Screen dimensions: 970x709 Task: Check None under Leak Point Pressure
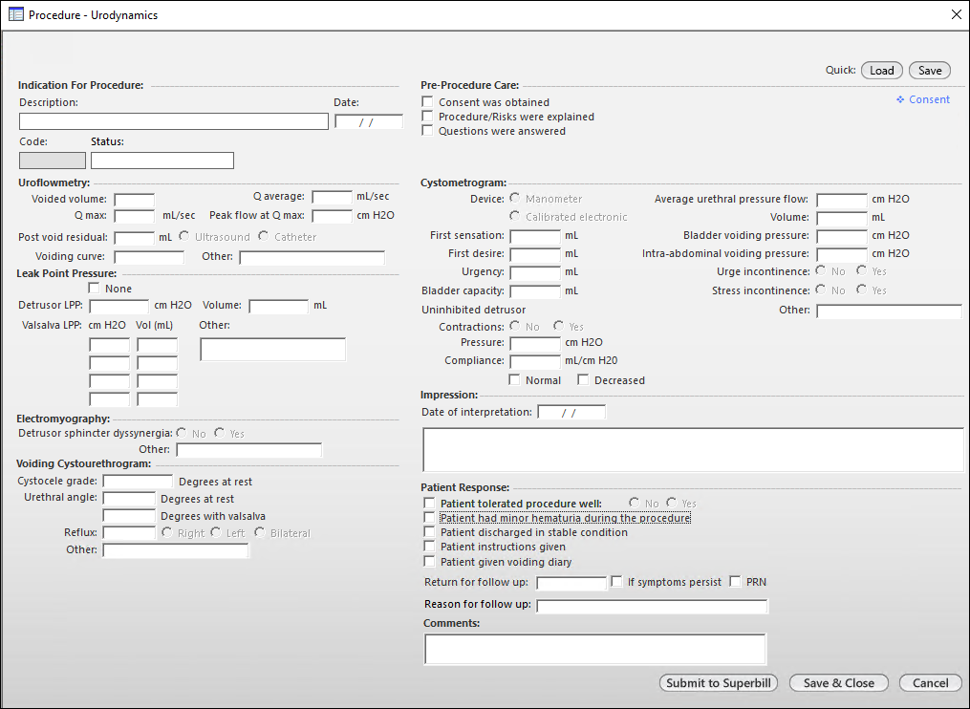tap(94, 289)
